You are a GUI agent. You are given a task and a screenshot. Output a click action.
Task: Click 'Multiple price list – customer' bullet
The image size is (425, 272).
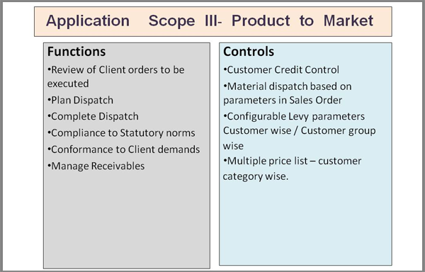pos(292,161)
